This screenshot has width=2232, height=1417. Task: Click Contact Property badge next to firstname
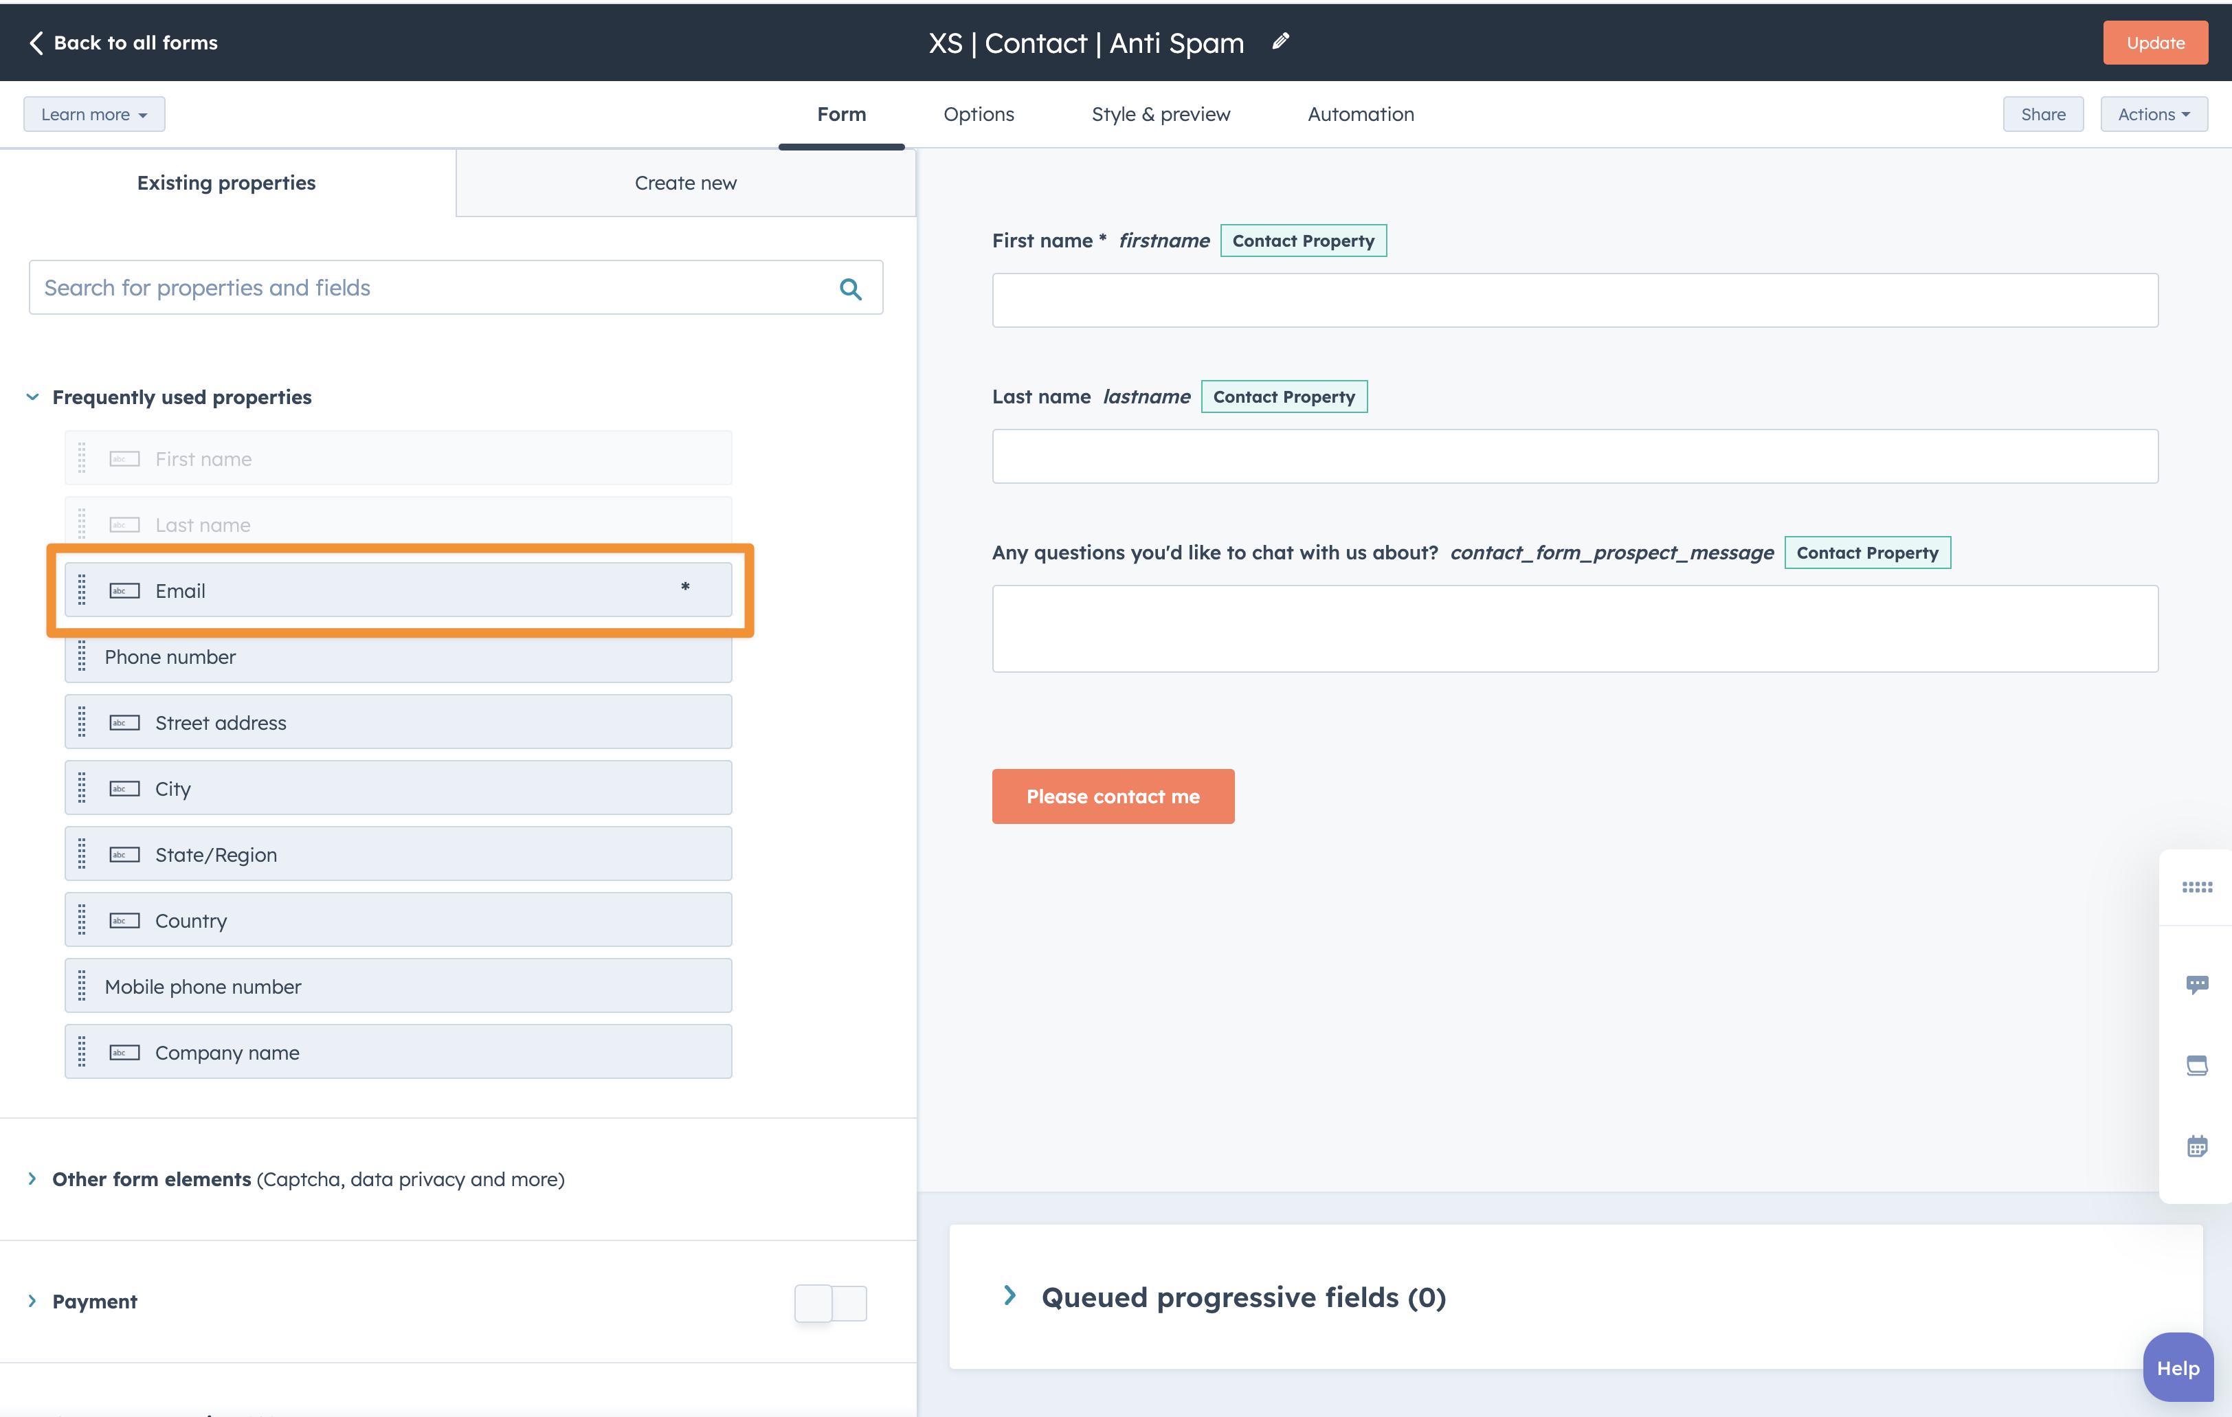point(1303,241)
